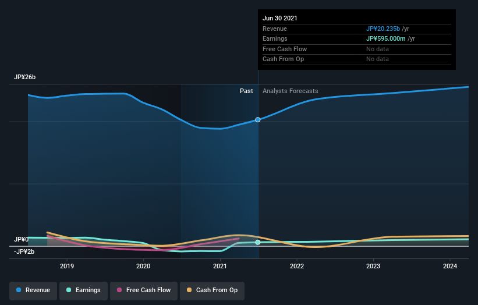Click the Free Cash Flow tooltip row label
The height and width of the screenshot is (305, 478).
(285, 49)
